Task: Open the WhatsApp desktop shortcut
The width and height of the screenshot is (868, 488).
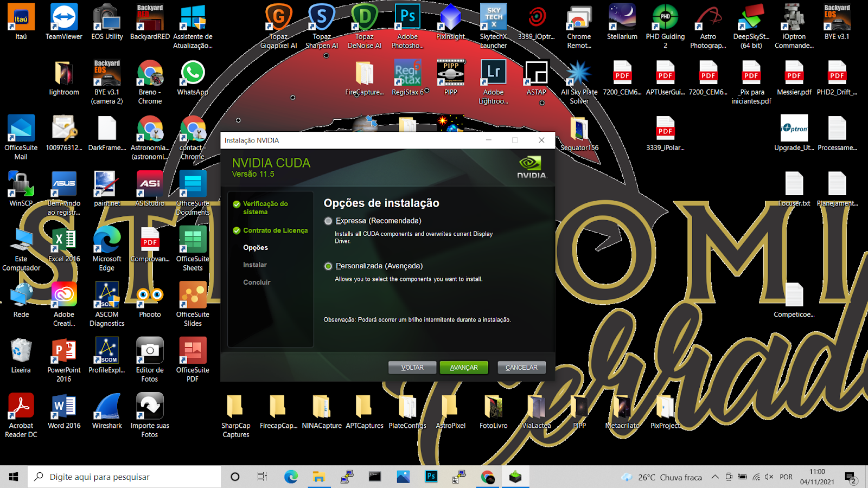Action: click(193, 78)
